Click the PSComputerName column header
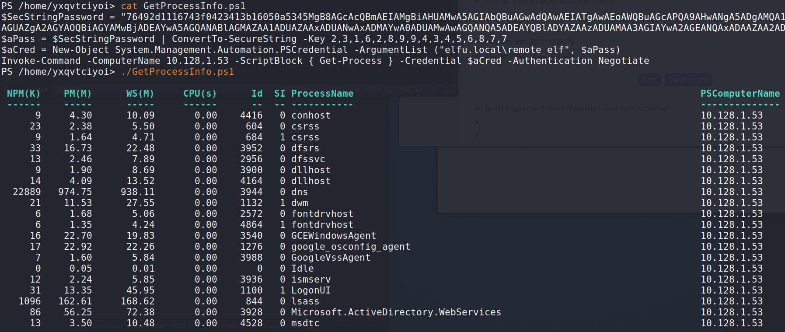The image size is (785, 332). pyautogui.click(x=740, y=94)
